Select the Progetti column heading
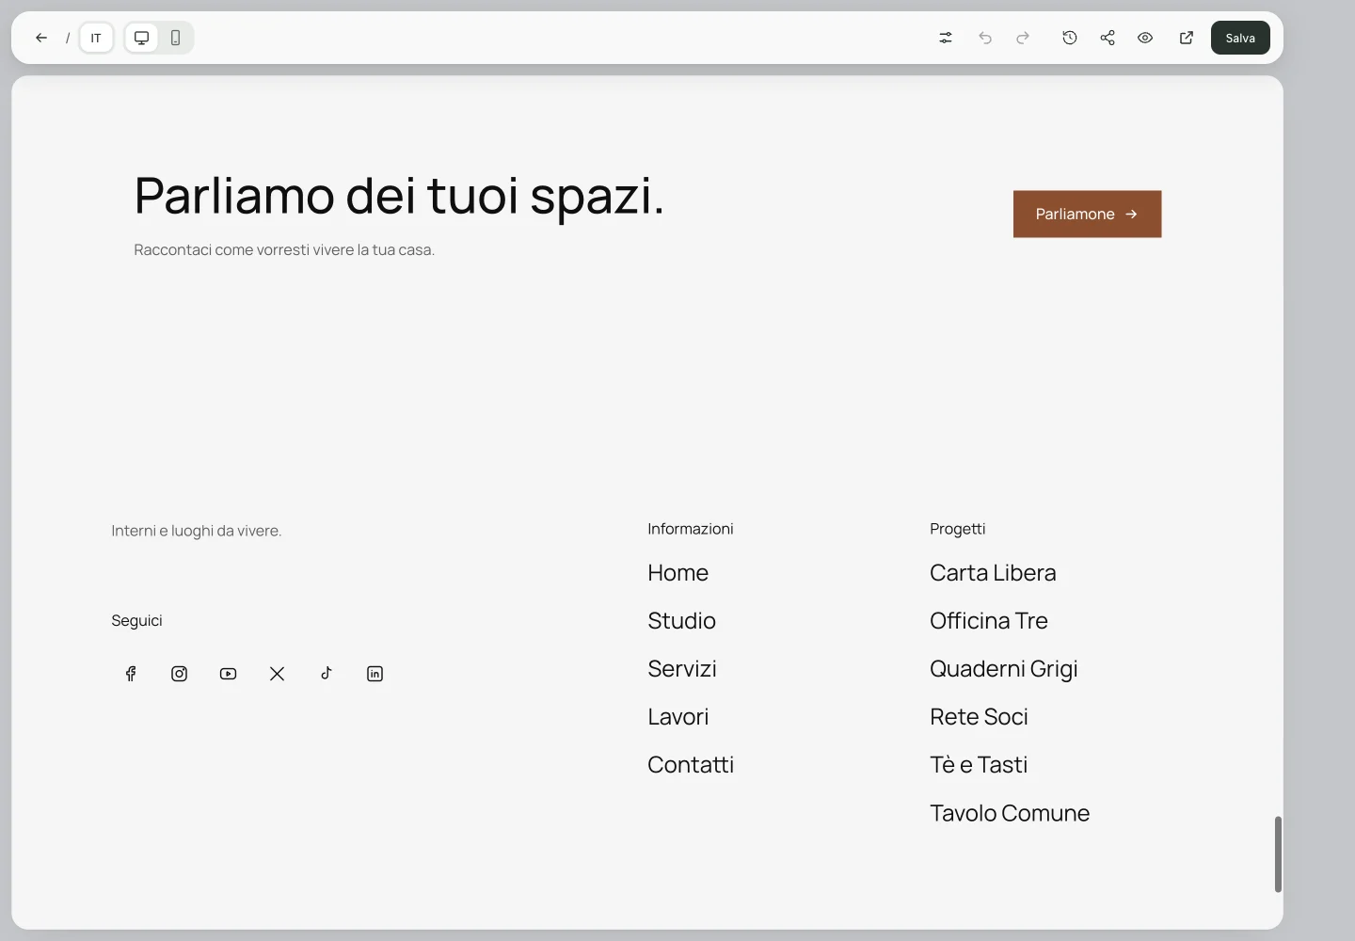Image resolution: width=1355 pixels, height=941 pixels. click(x=958, y=529)
